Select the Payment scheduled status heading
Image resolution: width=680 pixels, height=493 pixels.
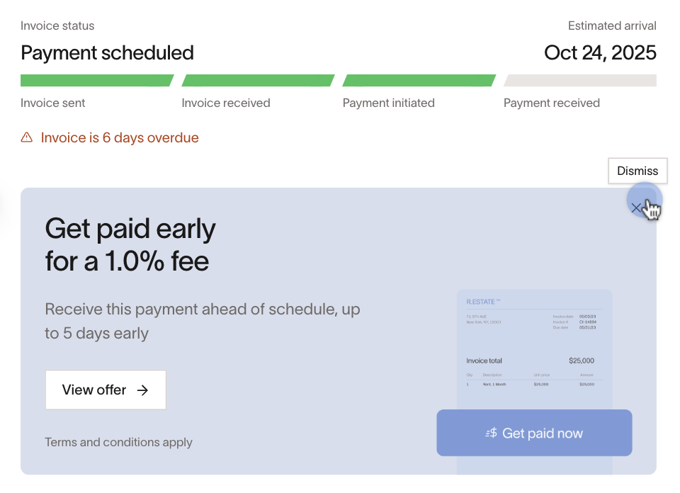coord(107,52)
